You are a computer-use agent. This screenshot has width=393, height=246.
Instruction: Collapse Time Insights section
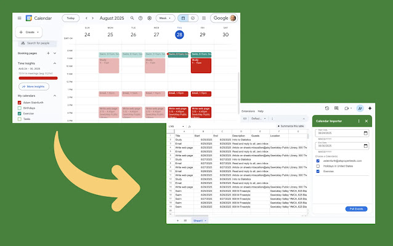[x=55, y=63]
